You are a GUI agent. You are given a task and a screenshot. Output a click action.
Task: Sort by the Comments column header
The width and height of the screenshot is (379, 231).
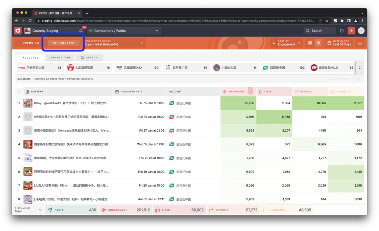(346, 92)
